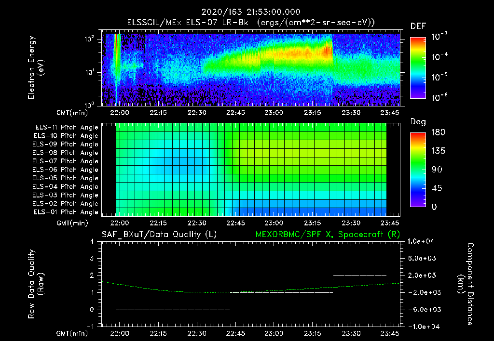The height and width of the screenshot is (341, 494).
Task: Click the 1.0e+04 component distance tick
Action: pos(421,241)
